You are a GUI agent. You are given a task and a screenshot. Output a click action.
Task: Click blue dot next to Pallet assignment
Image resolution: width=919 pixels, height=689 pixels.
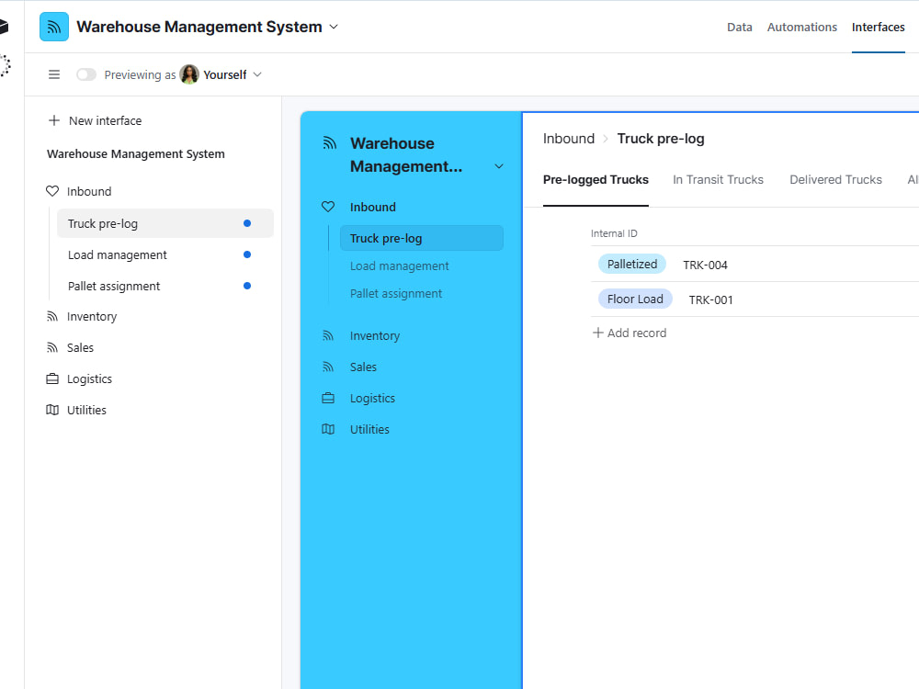point(247,286)
